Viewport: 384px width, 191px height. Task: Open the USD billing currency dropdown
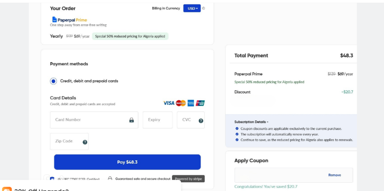pos(192,8)
